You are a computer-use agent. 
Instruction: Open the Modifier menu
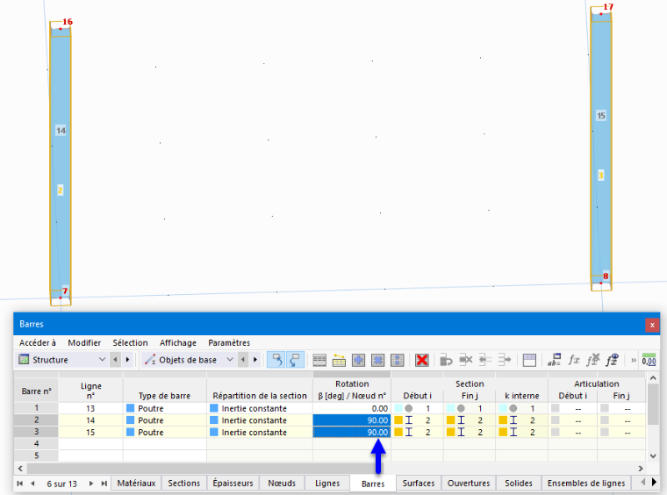pos(84,343)
